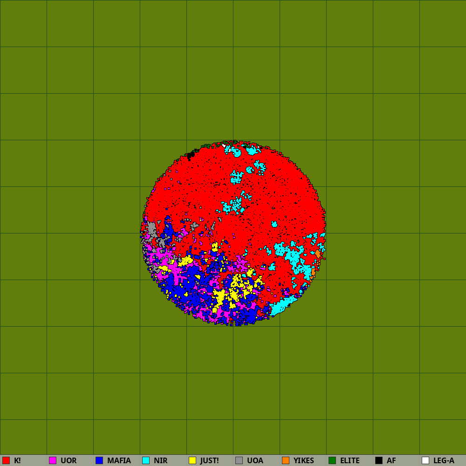
Task: Pick the white LEG-A legend swatch
Action: [x=425, y=460]
